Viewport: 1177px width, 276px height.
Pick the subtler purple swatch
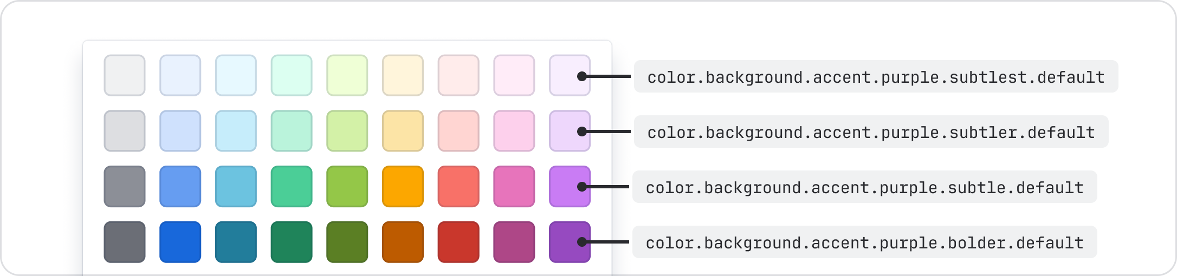[x=569, y=131]
